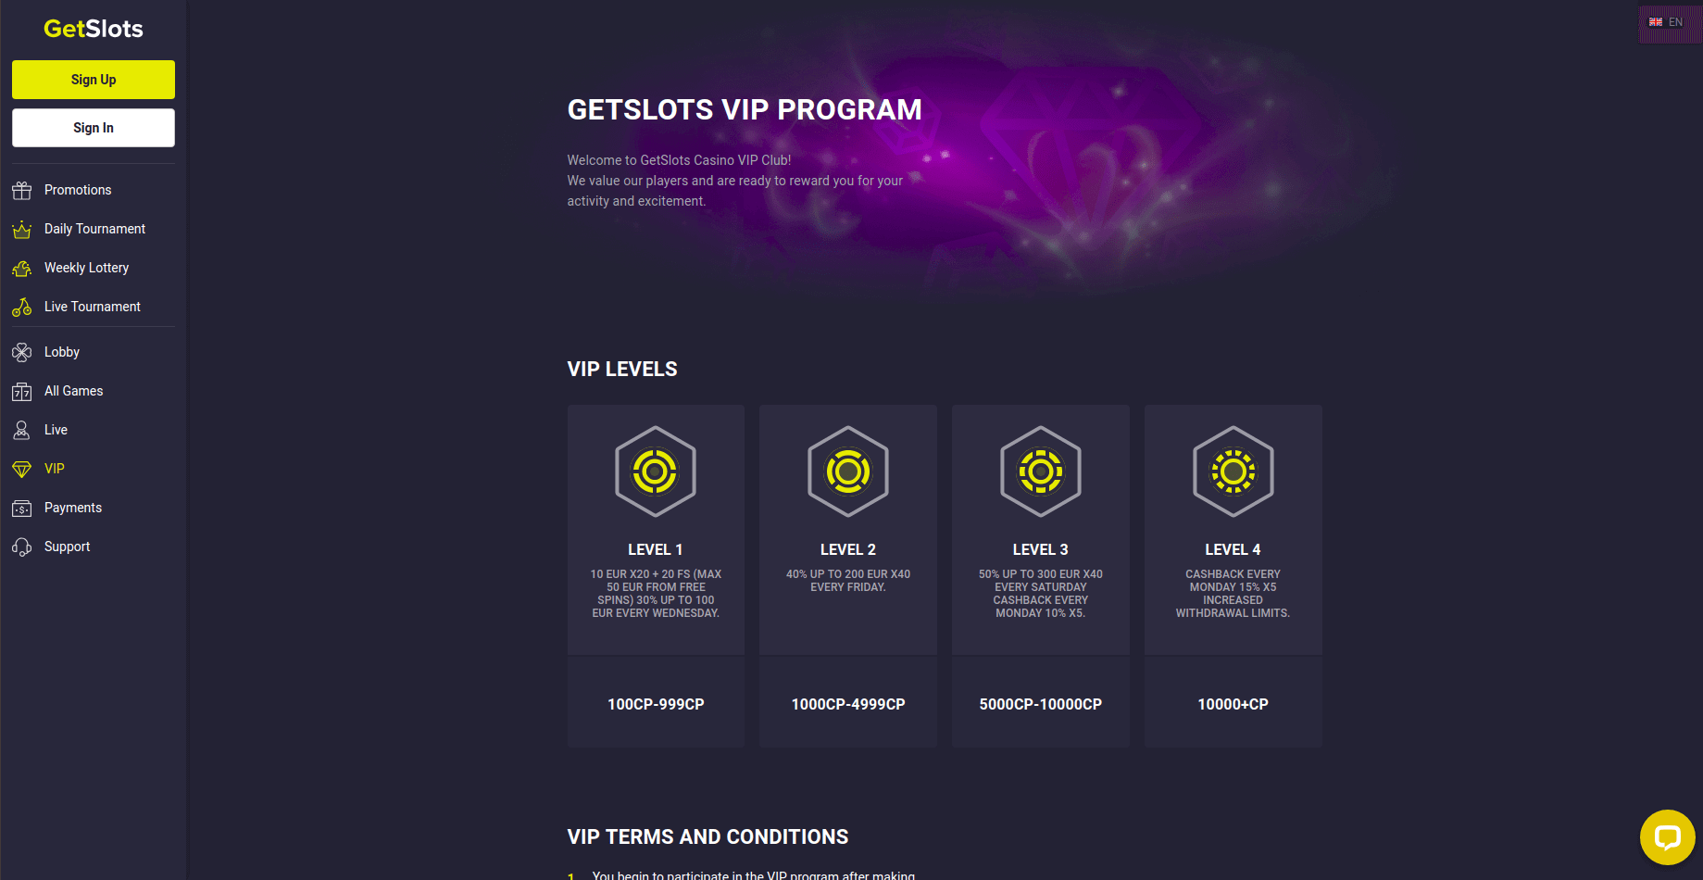Open the EN language dropdown
1703x880 pixels.
1668,22
